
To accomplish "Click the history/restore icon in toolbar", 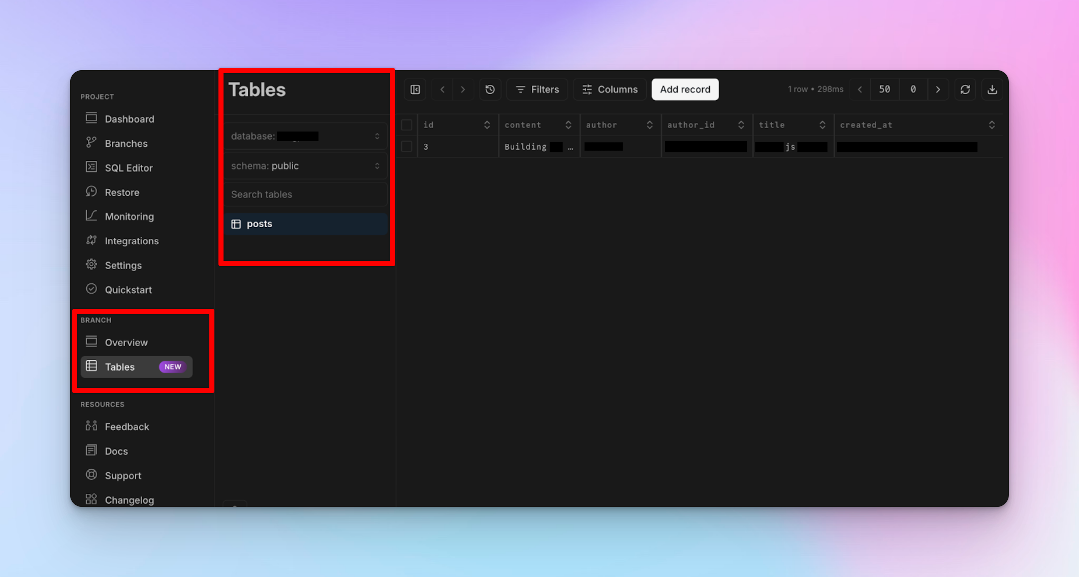I will click(x=490, y=89).
